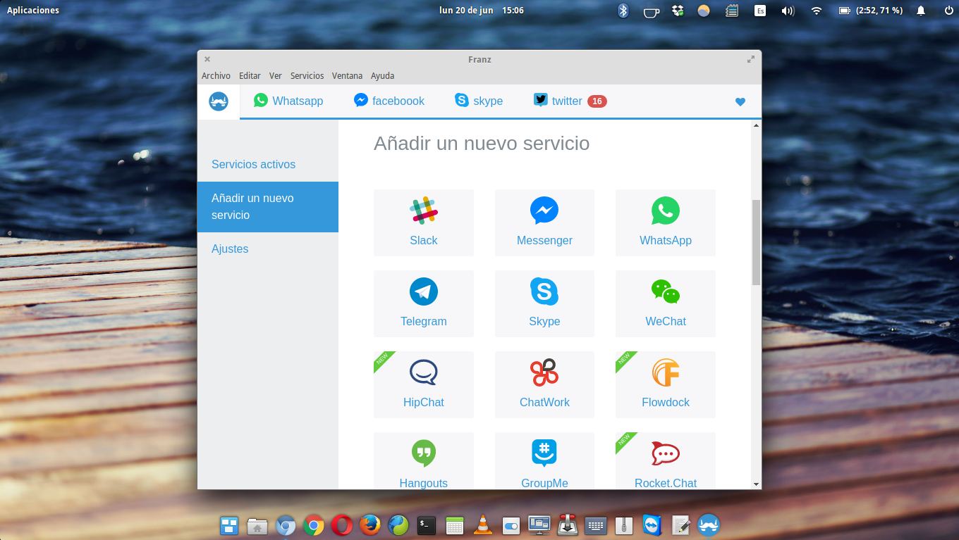Launch Google Chrome from the dock

[314, 525]
